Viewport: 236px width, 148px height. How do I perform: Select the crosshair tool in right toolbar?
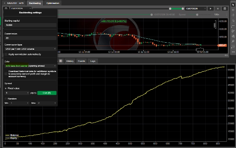click(x=233, y=10)
